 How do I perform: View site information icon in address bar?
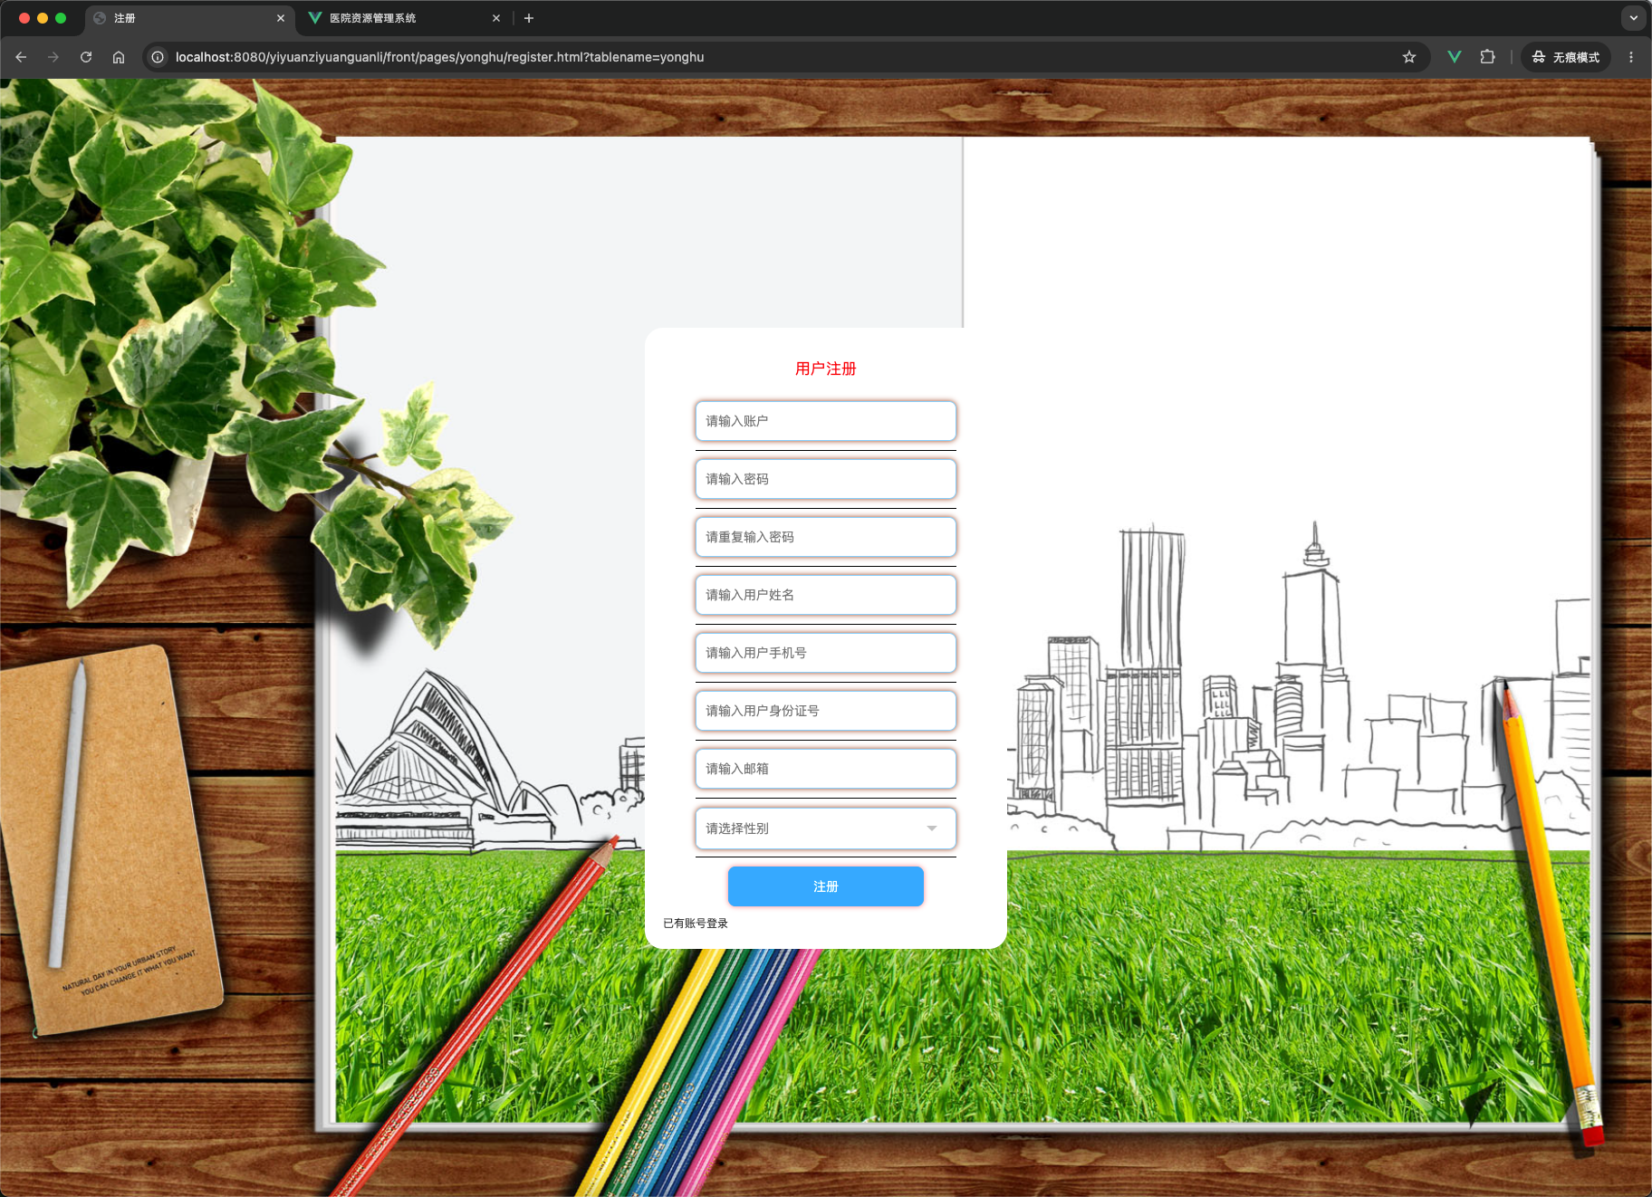(158, 57)
